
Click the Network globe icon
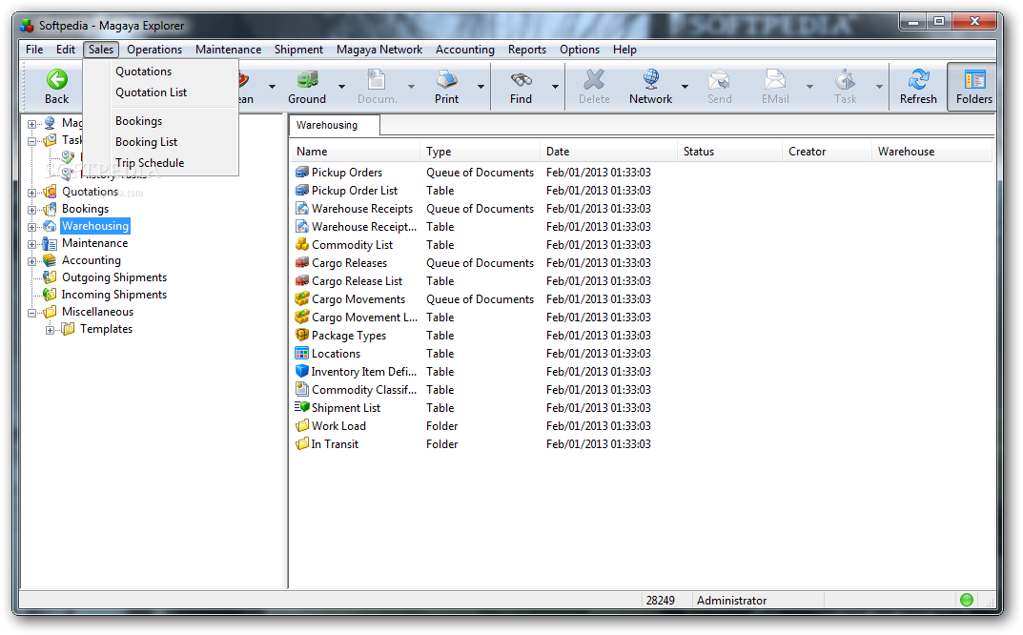coord(650,80)
